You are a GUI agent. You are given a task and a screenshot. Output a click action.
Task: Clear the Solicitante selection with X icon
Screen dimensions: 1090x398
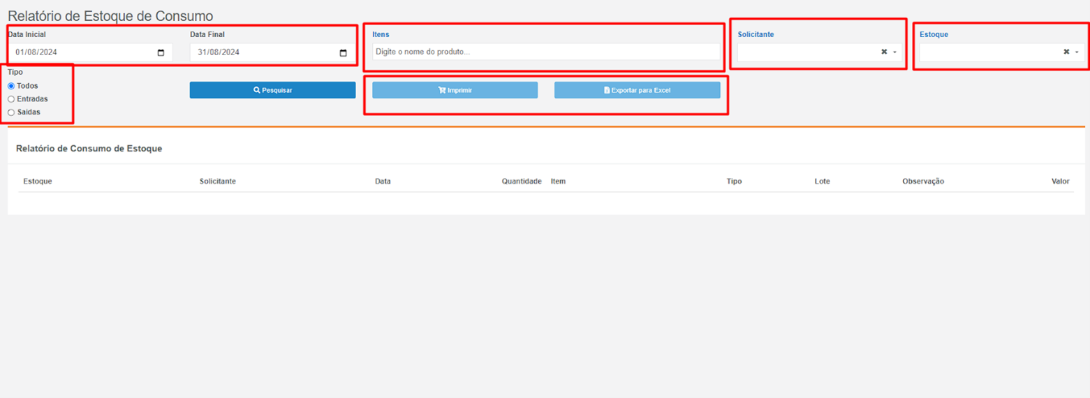coord(884,52)
